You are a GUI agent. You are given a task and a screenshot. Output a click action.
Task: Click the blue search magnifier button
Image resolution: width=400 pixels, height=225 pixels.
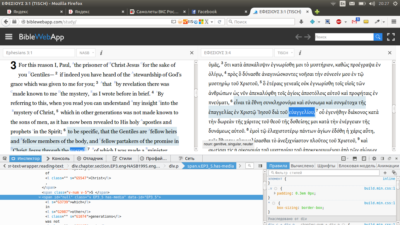tap(378, 37)
